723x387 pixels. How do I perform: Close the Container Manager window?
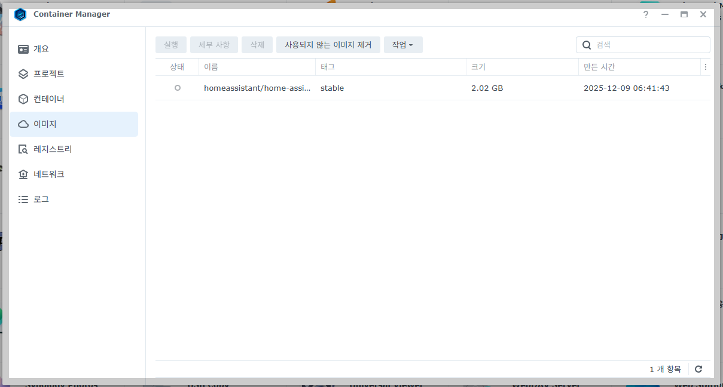click(703, 14)
